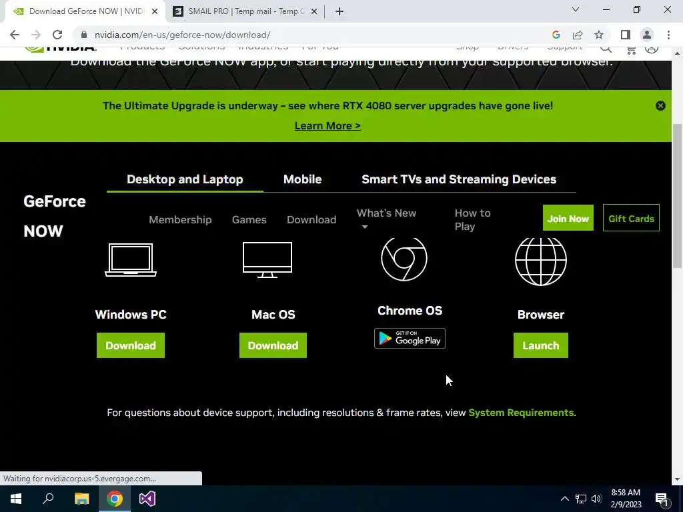Click the taskbar clock and date

[x=626, y=499]
